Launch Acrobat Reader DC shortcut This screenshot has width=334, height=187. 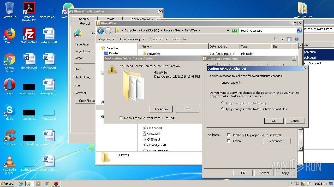(x=29, y=12)
